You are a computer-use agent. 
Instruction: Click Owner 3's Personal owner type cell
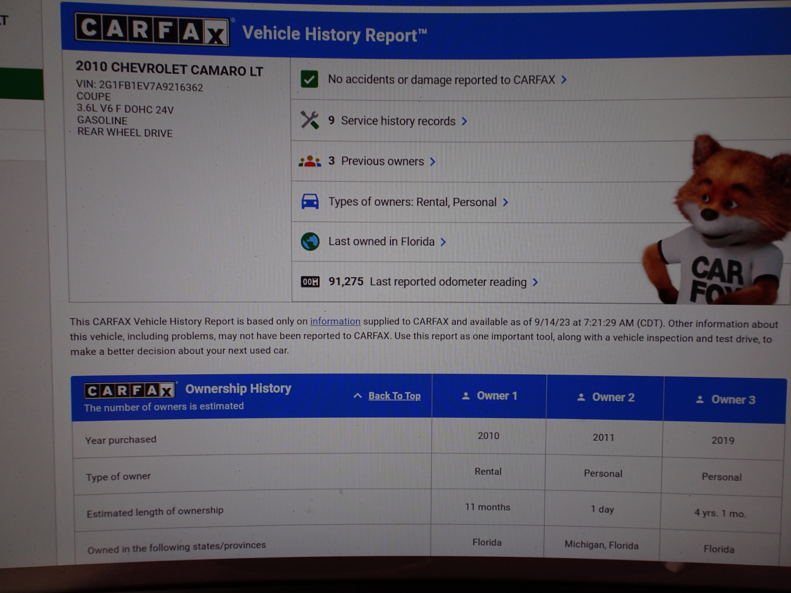(721, 477)
